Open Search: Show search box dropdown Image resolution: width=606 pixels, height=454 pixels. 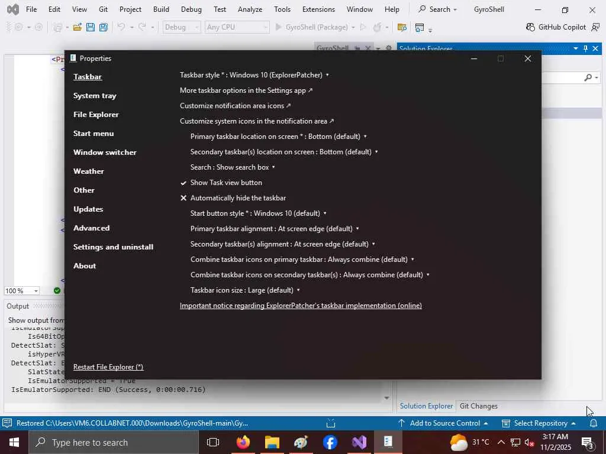point(233,167)
